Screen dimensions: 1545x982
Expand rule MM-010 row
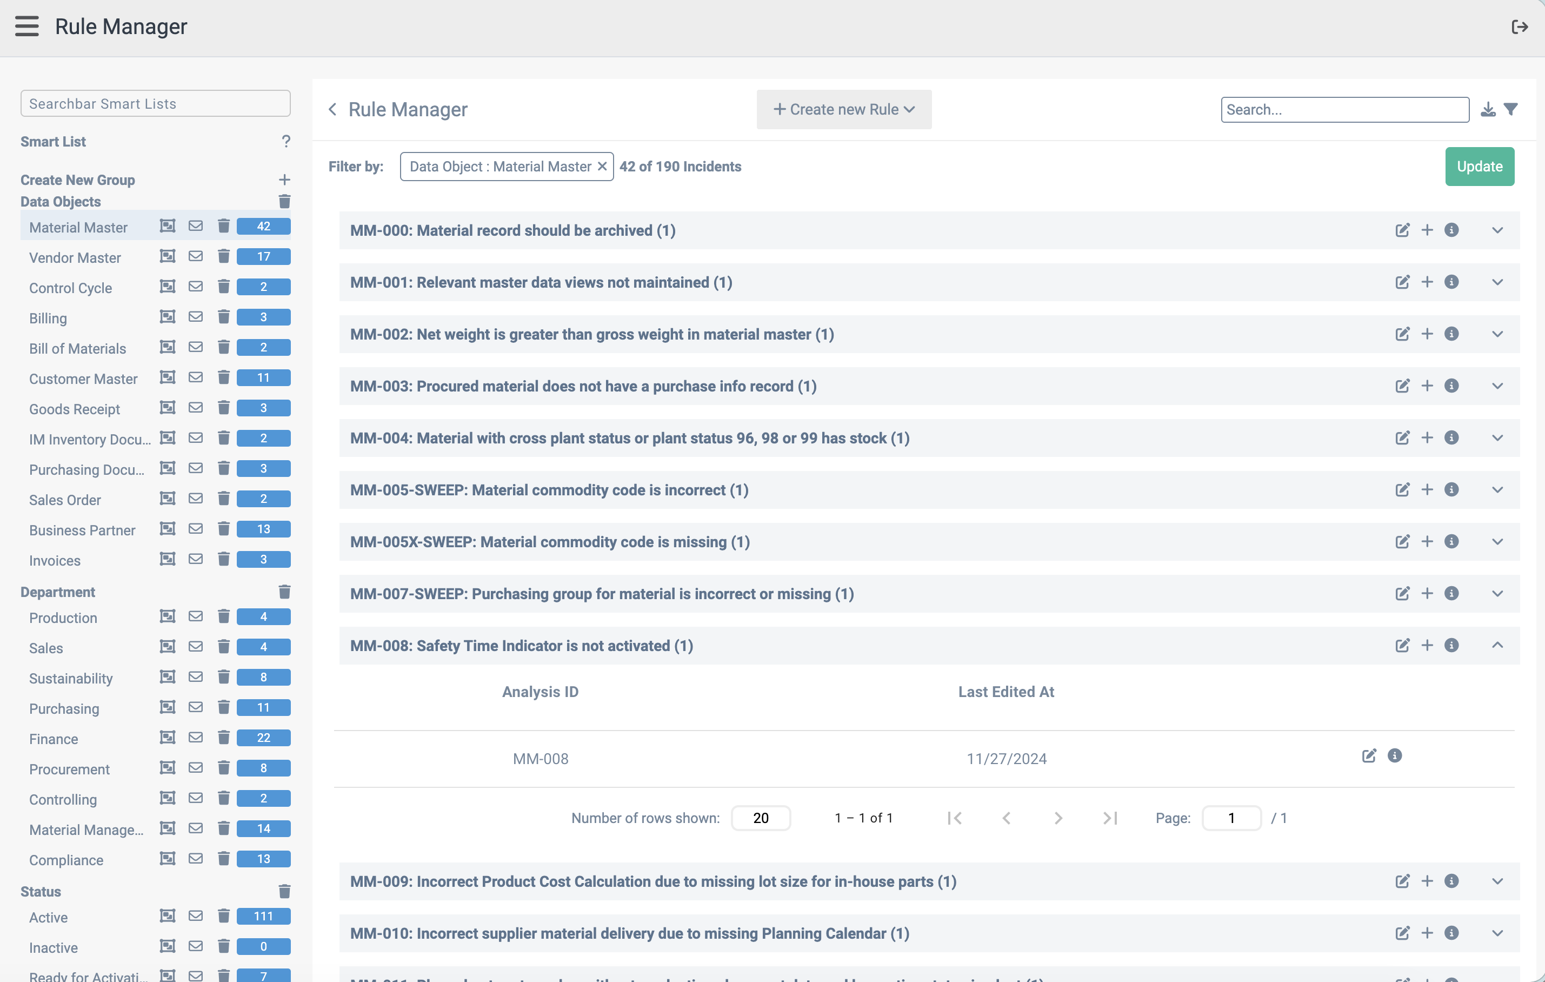1497,933
